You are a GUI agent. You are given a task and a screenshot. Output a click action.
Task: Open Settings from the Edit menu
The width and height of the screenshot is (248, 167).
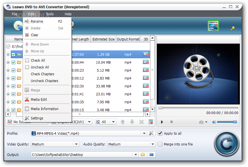tap(47, 118)
